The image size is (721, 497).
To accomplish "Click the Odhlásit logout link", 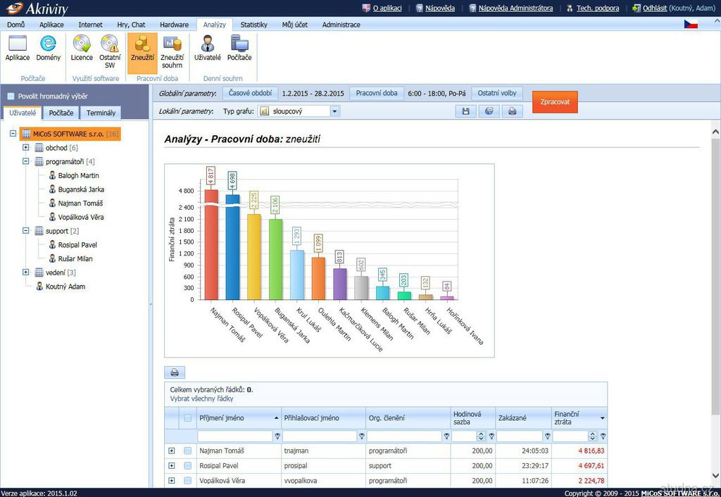I will click(655, 8).
